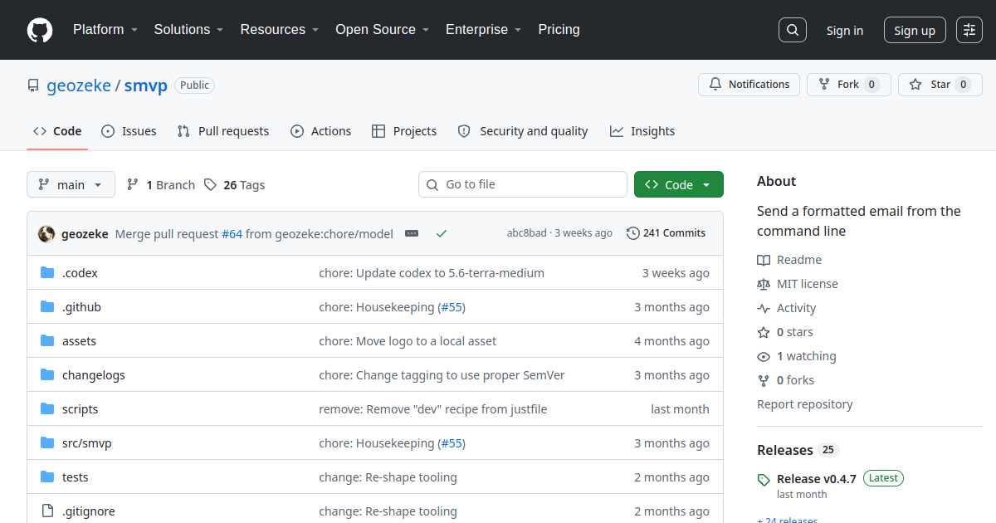Open the .gitignore file name
Image resolution: width=996 pixels, height=523 pixels.
(x=89, y=511)
